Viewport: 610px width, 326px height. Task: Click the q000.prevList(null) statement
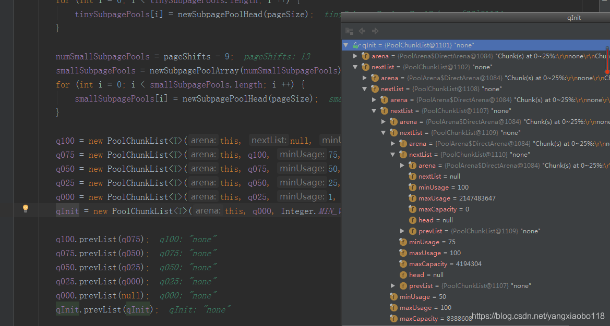coord(102,296)
